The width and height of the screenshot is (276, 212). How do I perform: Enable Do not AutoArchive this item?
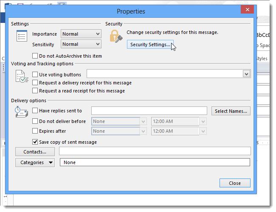pos(35,56)
